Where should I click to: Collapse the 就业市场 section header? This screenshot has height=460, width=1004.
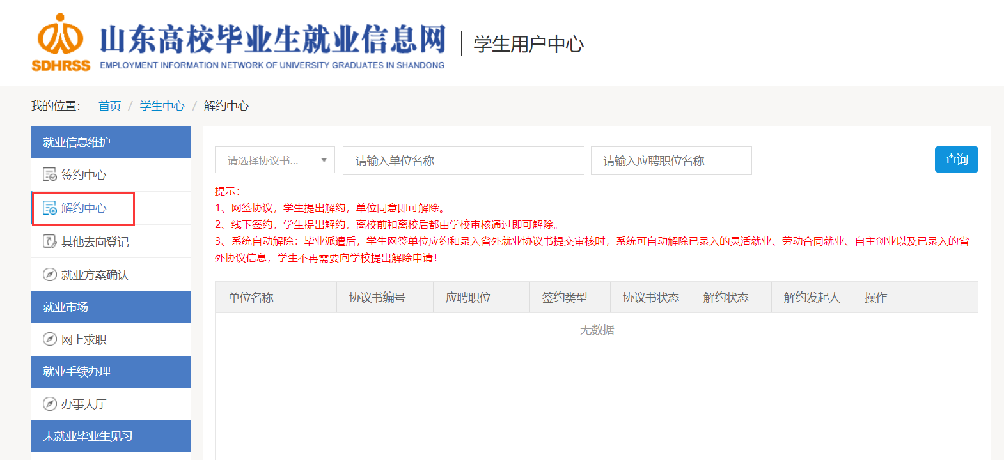(x=111, y=307)
